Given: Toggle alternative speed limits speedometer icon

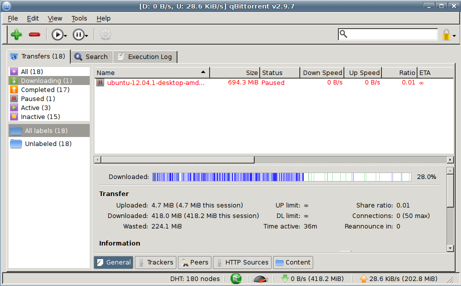Looking at the screenshot, I should tap(260, 278).
